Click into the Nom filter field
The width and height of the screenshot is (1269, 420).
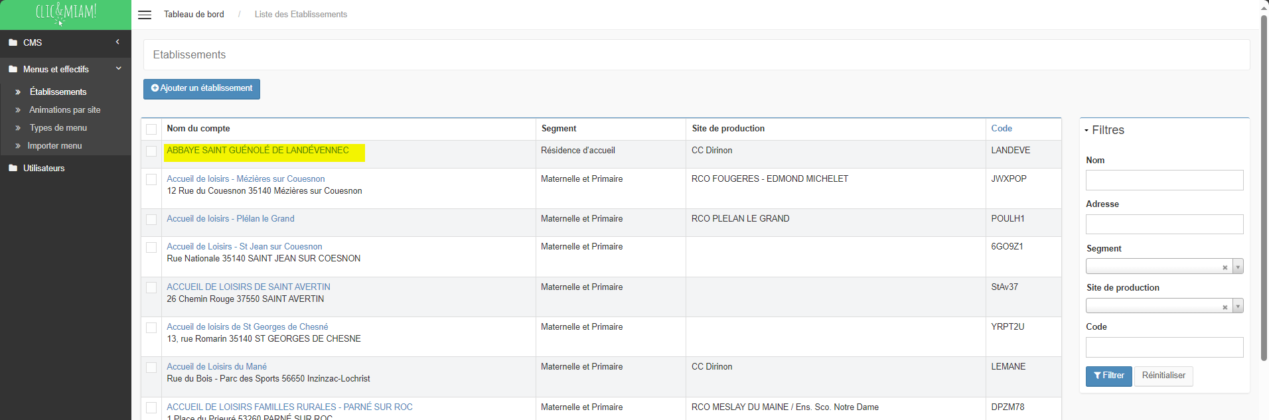[1164, 180]
